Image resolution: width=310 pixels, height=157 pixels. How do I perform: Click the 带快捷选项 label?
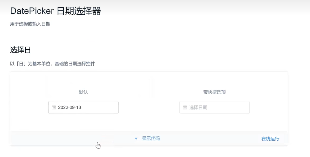[x=214, y=92]
